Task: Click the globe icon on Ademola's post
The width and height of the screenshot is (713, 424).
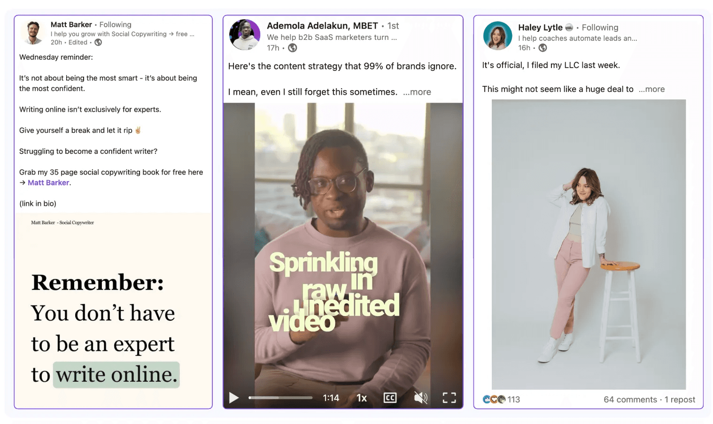Action: [292, 48]
